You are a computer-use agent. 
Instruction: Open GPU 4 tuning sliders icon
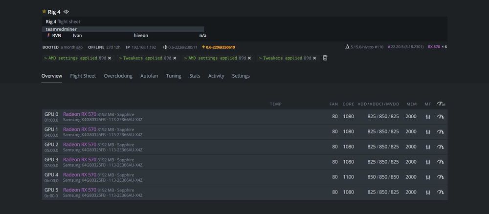click(x=428, y=177)
